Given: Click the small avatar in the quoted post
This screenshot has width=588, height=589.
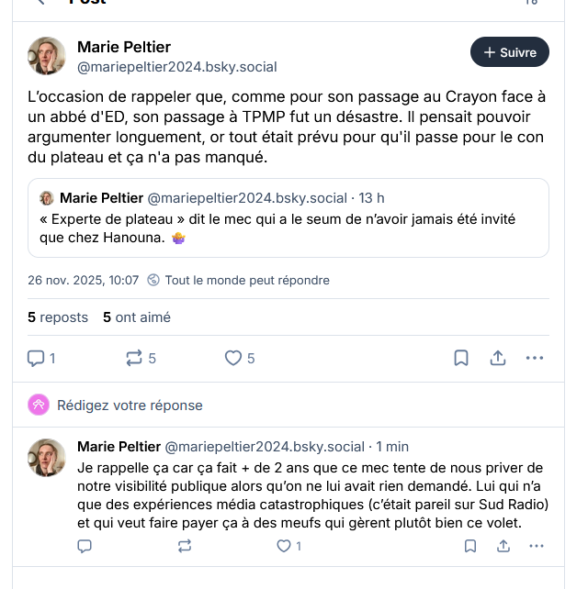Looking at the screenshot, I should (47, 198).
